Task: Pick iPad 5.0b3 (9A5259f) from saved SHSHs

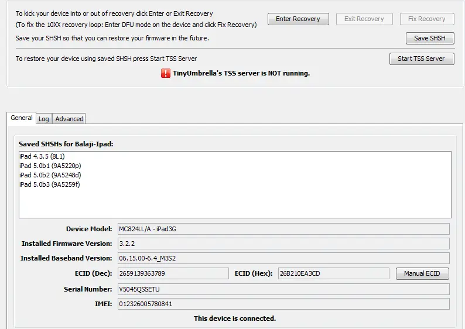Action: [49, 184]
